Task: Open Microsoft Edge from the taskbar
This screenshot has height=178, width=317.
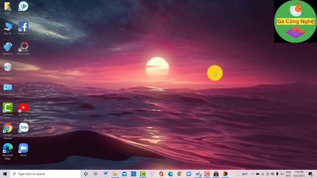Action: click(170, 174)
